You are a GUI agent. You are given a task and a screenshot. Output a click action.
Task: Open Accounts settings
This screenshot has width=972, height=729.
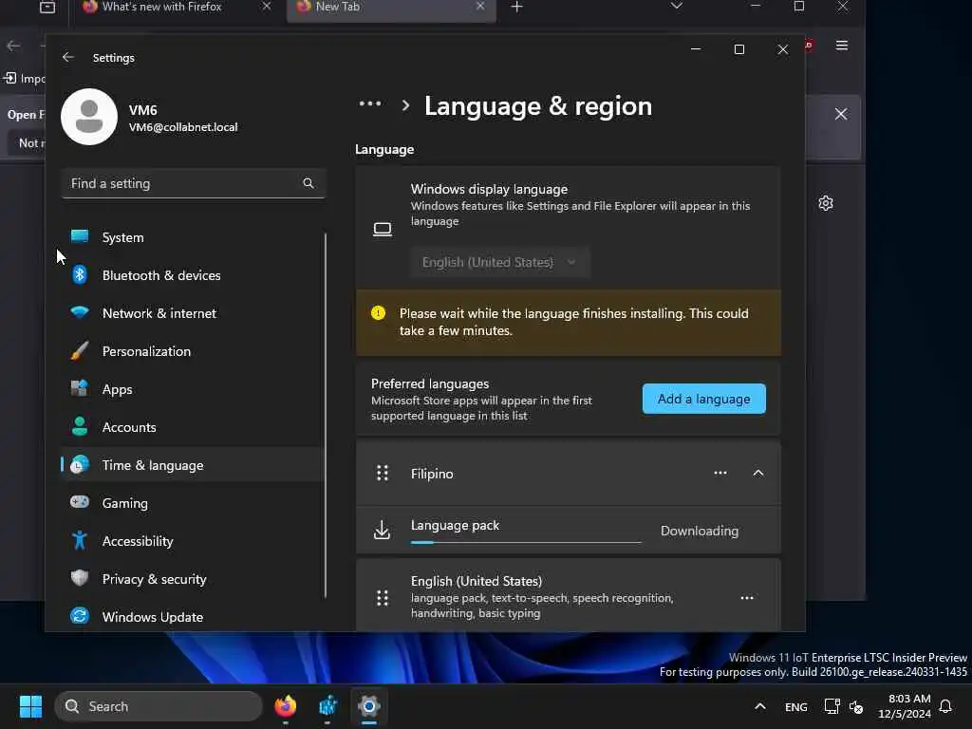tap(193, 427)
